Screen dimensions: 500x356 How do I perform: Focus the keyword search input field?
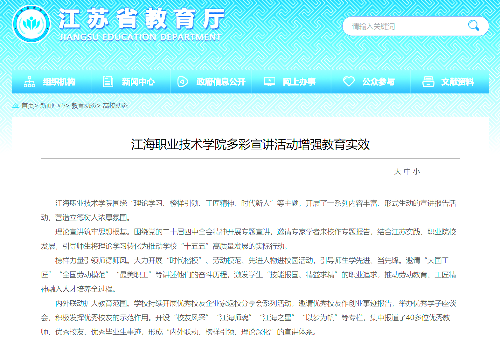404,26
